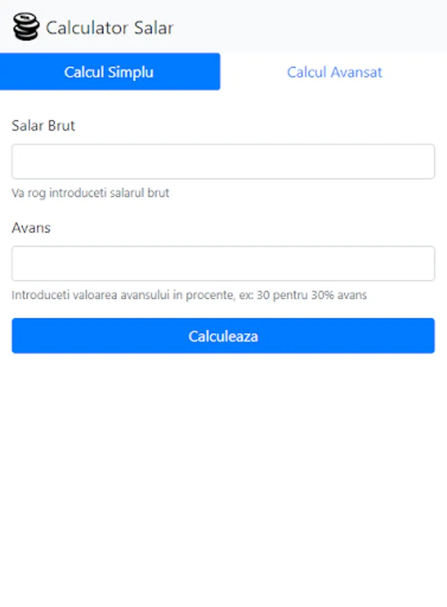Place cursor in the advance percentage textbox
The image size is (447, 607).
point(223,264)
